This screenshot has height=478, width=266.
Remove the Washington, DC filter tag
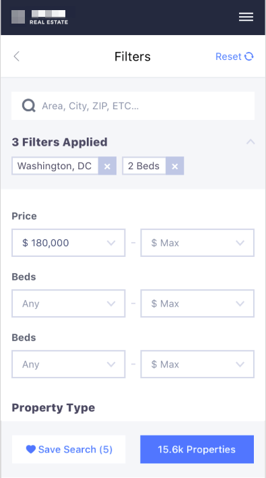(107, 166)
